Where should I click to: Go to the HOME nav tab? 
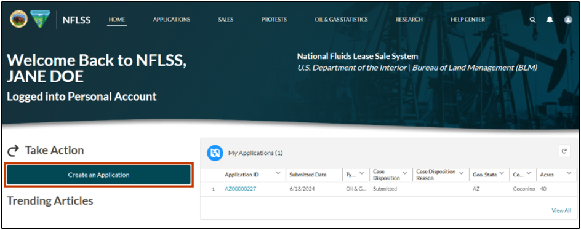pyautogui.click(x=117, y=20)
